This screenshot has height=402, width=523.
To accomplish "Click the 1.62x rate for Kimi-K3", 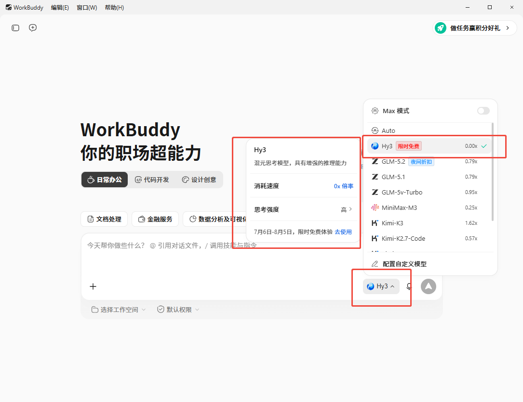I will tap(471, 223).
